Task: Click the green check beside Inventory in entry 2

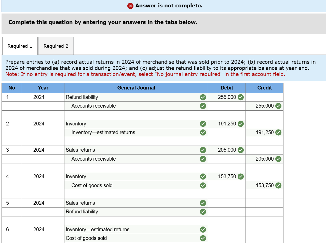Action: (203, 124)
